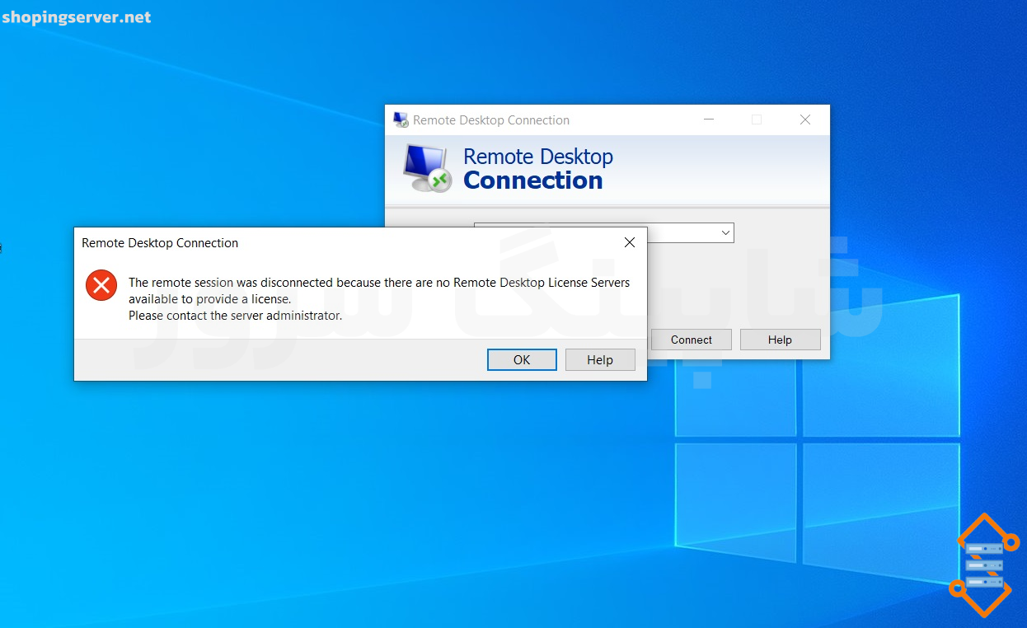
Task: Click Connect in Remote Desktop Connection window
Action: (x=692, y=340)
